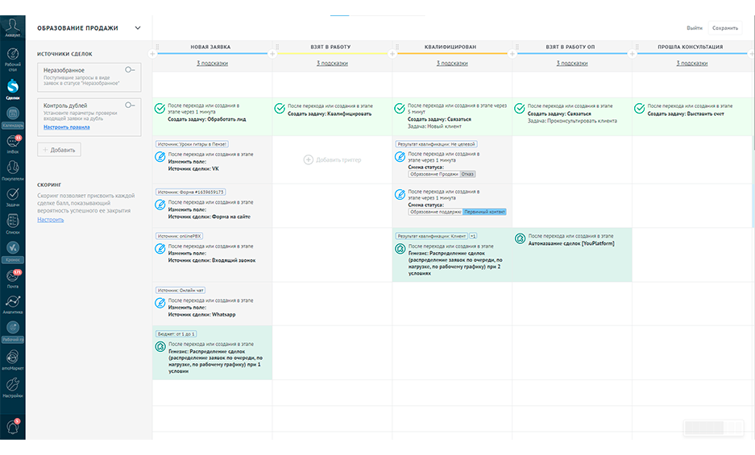
Task: Open imBox messages icon
Action: coord(13,144)
